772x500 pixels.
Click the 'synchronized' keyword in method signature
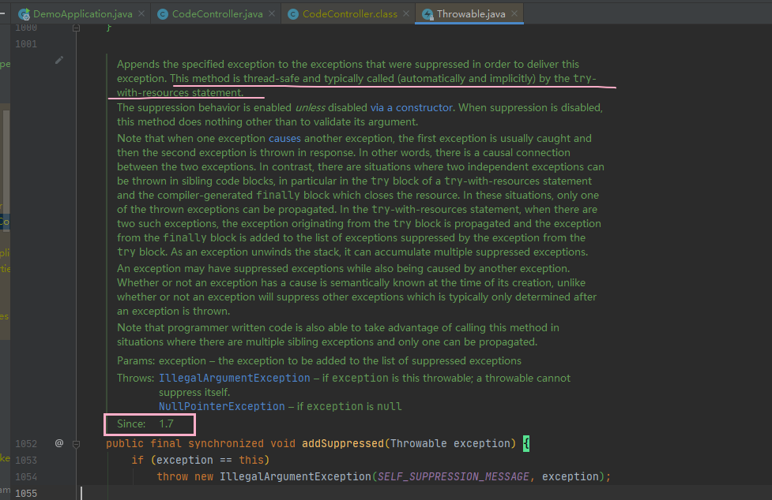point(226,443)
